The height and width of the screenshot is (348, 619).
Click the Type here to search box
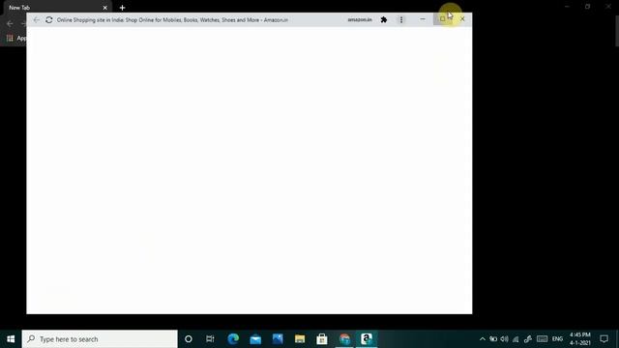[x=100, y=339]
